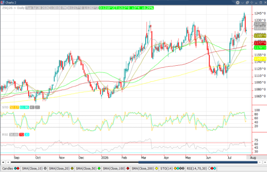Open STO(14) study settings
267x172 pixels.
(x=172, y=169)
